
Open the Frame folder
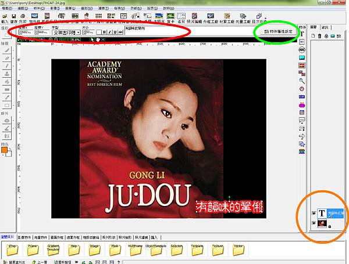coord(33,250)
